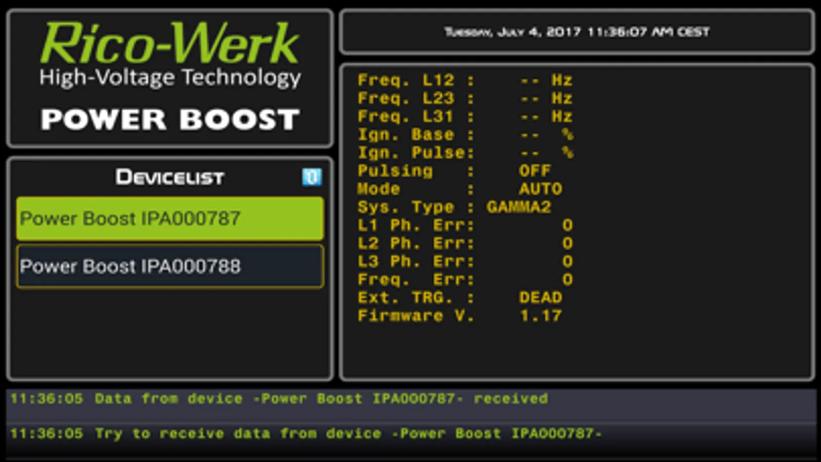Click the Mode AUTO row
Image resolution: width=821 pixels, height=462 pixels.
click(x=460, y=189)
